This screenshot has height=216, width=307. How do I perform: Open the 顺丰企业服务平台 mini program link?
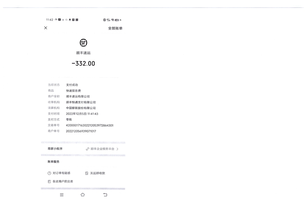[102, 149]
